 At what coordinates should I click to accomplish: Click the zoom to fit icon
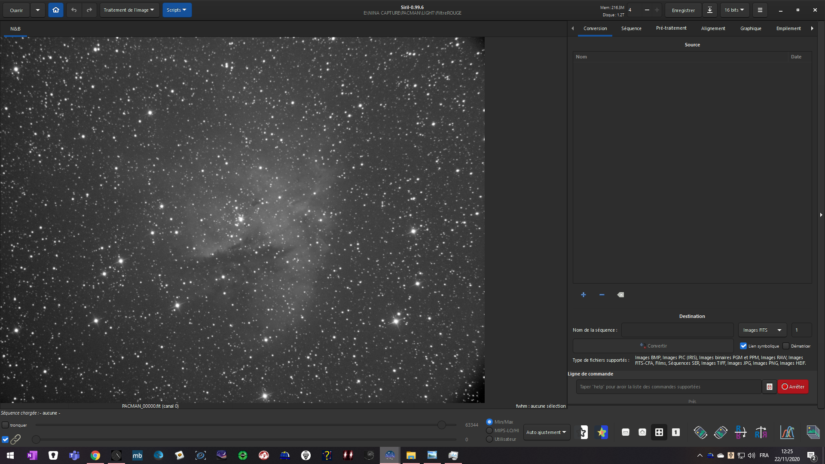point(659,432)
